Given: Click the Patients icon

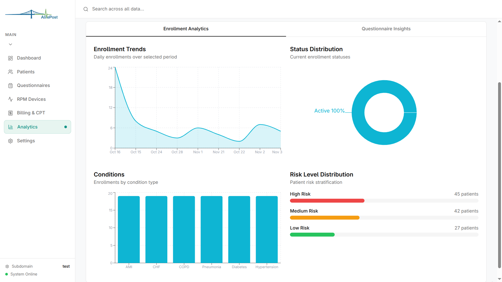Looking at the screenshot, I should [x=10, y=72].
